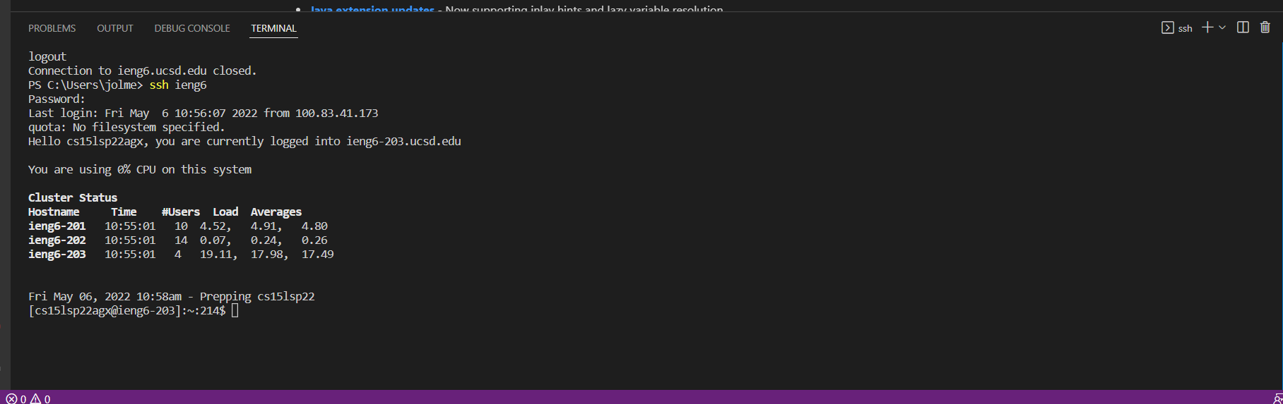Click the feedback person icon in status bar

(x=1277, y=398)
